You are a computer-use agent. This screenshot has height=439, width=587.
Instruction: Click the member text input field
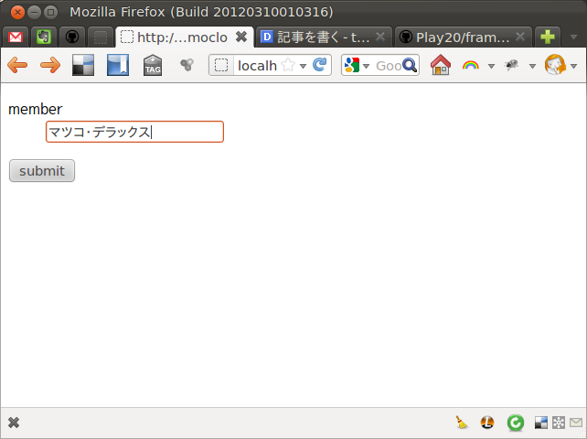[x=134, y=132]
